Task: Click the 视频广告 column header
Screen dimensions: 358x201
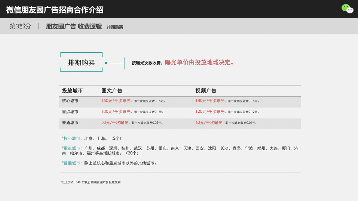Action: pyautogui.click(x=206, y=91)
